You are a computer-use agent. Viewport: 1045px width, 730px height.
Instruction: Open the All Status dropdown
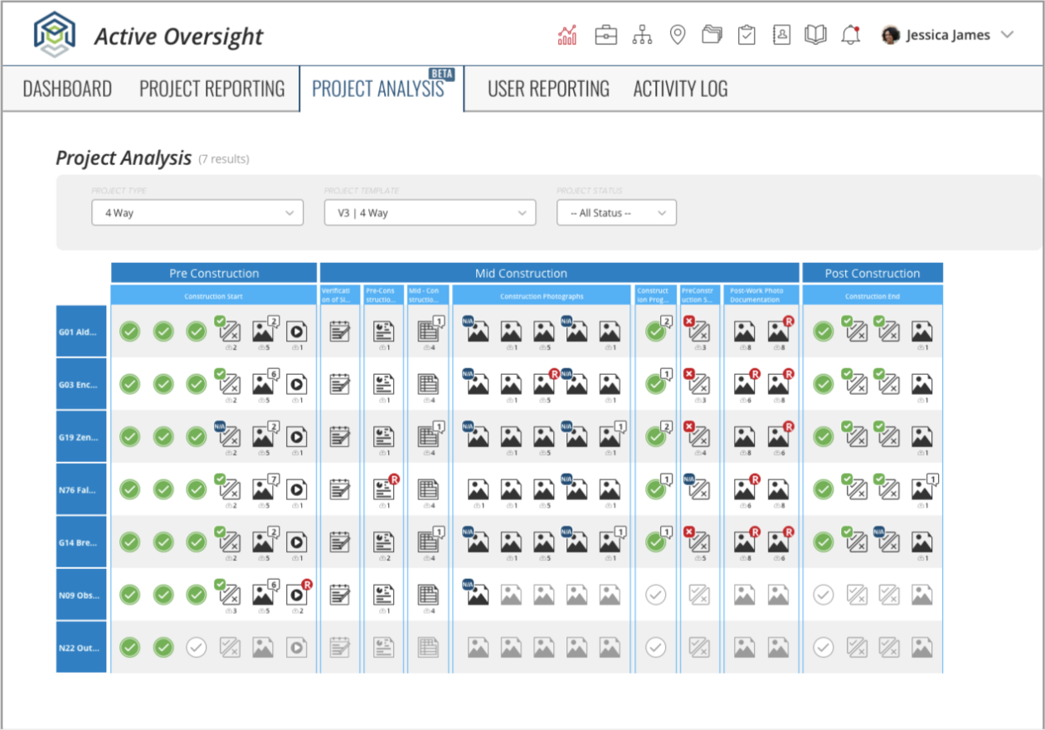click(x=616, y=213)
